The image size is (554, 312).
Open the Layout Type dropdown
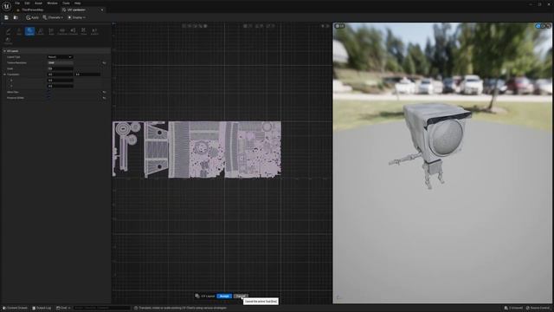pos(60,57)
